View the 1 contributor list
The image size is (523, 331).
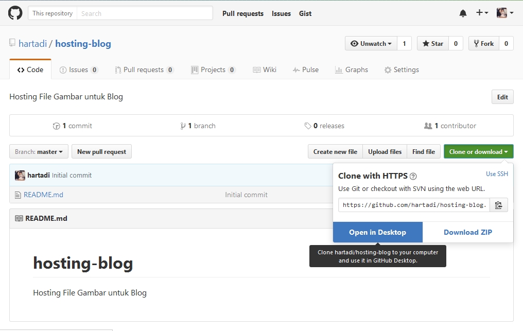coord(450,126)
